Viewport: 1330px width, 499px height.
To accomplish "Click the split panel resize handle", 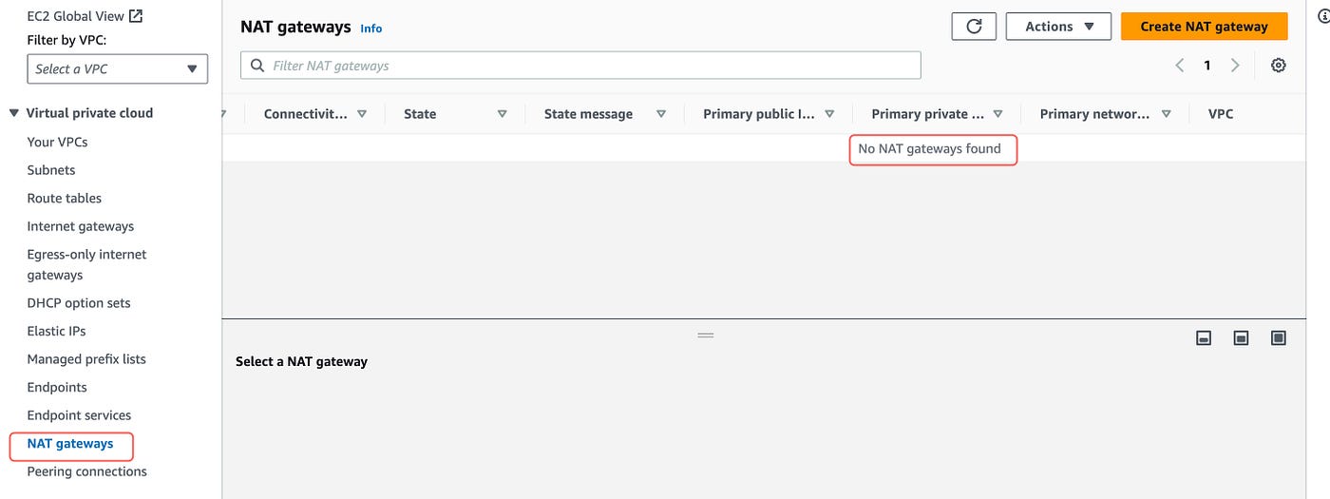I will click(x=705, y=336).
